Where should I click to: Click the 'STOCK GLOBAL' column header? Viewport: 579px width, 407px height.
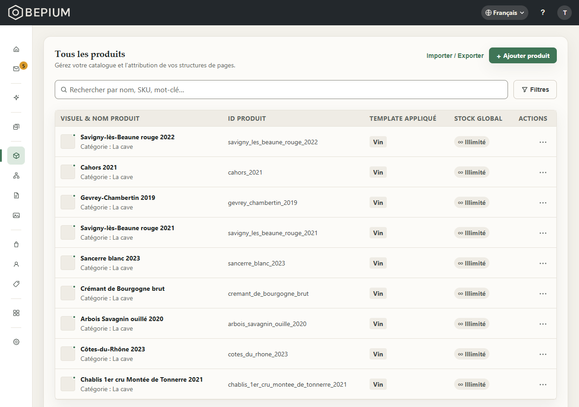(478, 118)
